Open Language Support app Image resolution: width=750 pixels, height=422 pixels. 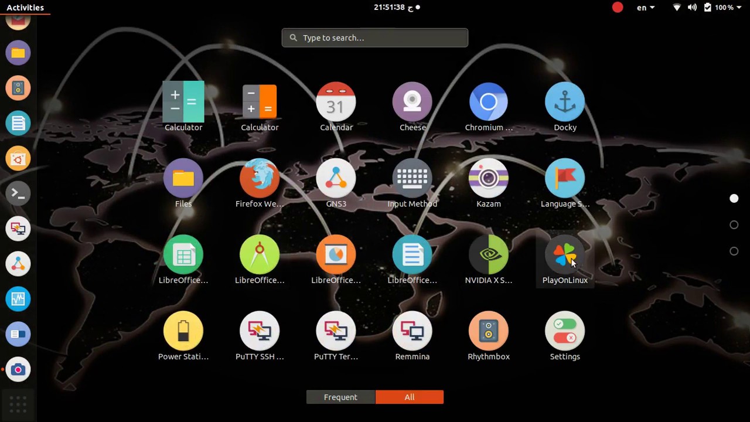(565, 183)
